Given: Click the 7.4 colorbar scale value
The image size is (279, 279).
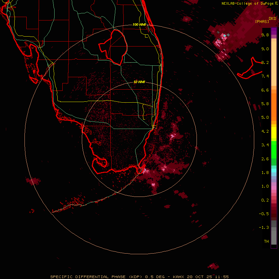Looking at the screenshot, I should pyautogui.click(x=265, y=76).
